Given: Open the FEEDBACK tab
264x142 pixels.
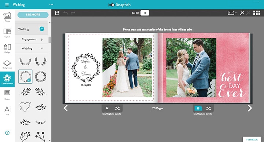Looking at the screenshot, I should [252, 139].
